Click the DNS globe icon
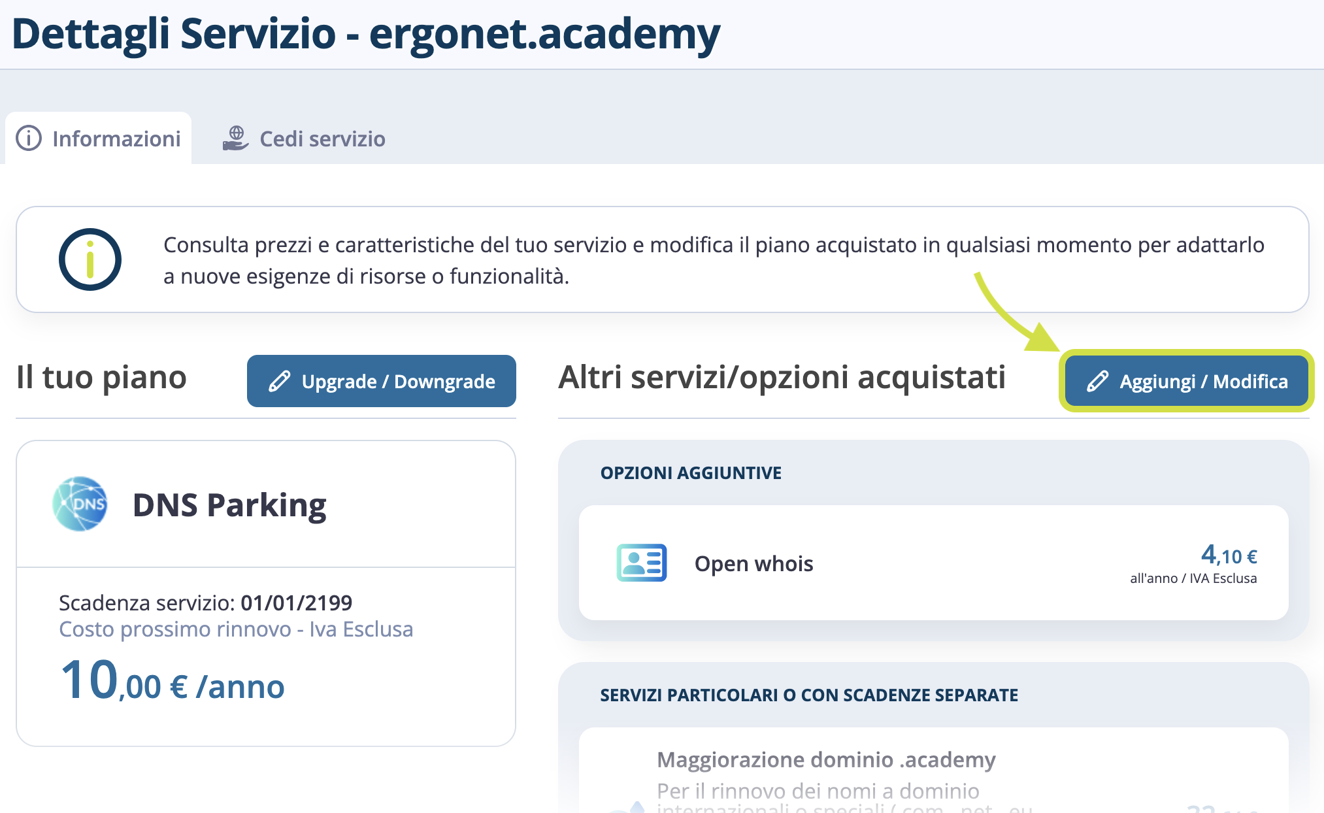The image size is (1324, 813). [x=80, y=504]
